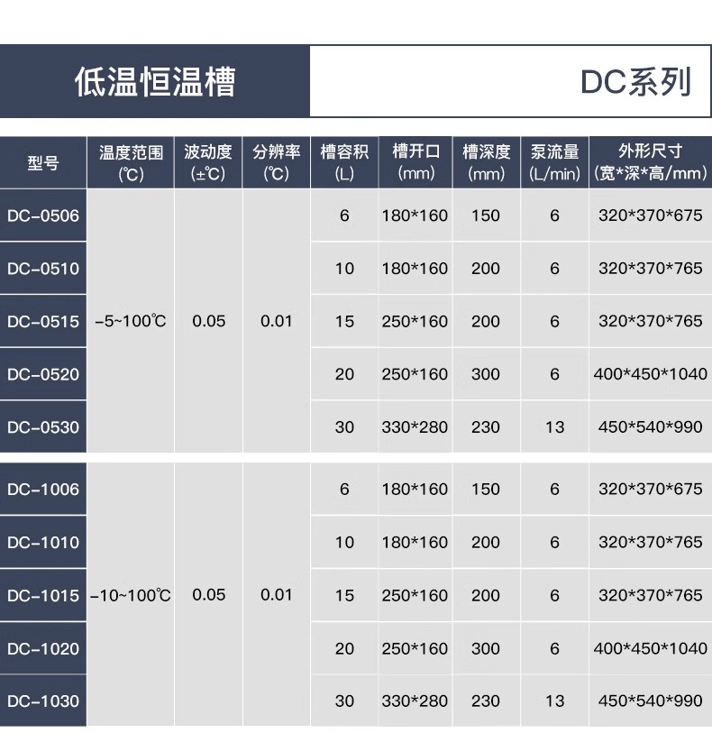Select the 型号 column header
This screenshot has height=733, width=712.
click(43, 162)
